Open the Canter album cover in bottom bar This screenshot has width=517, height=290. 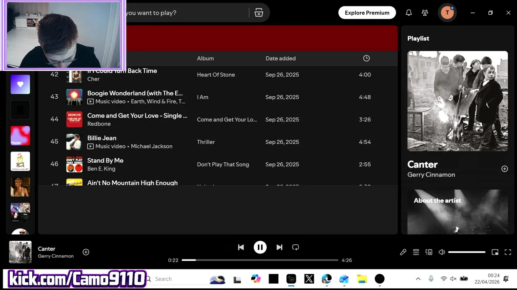20,252
